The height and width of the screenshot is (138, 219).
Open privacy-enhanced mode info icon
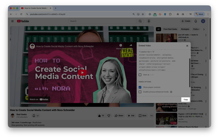pyautogui.click(x=171, y=92)
